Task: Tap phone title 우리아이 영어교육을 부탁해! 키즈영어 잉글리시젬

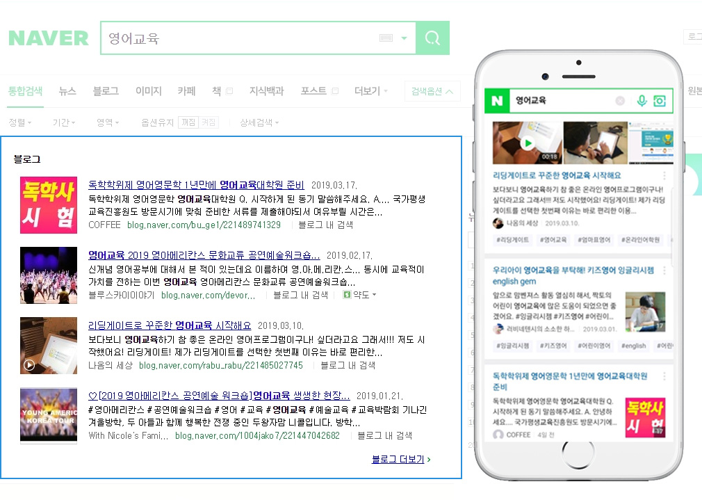Action: [573, 275]
